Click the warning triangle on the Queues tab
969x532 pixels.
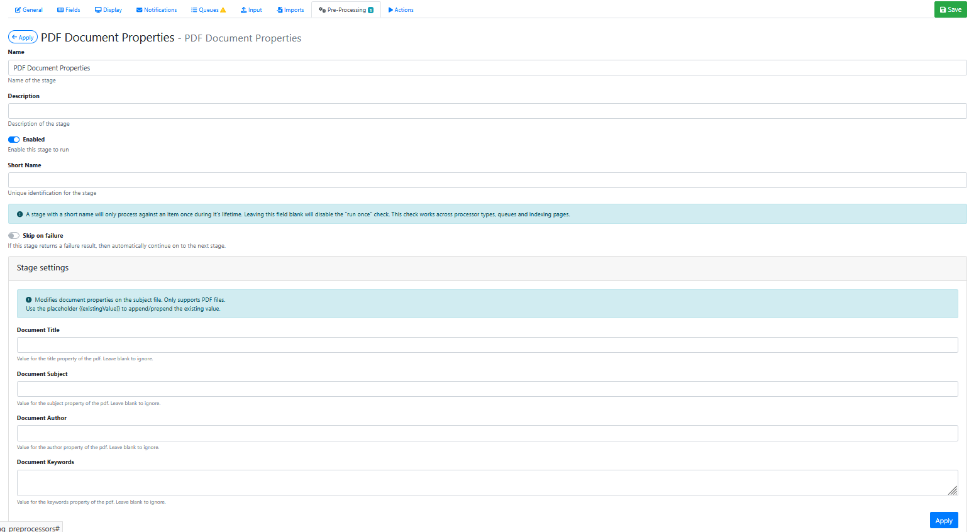223,10
